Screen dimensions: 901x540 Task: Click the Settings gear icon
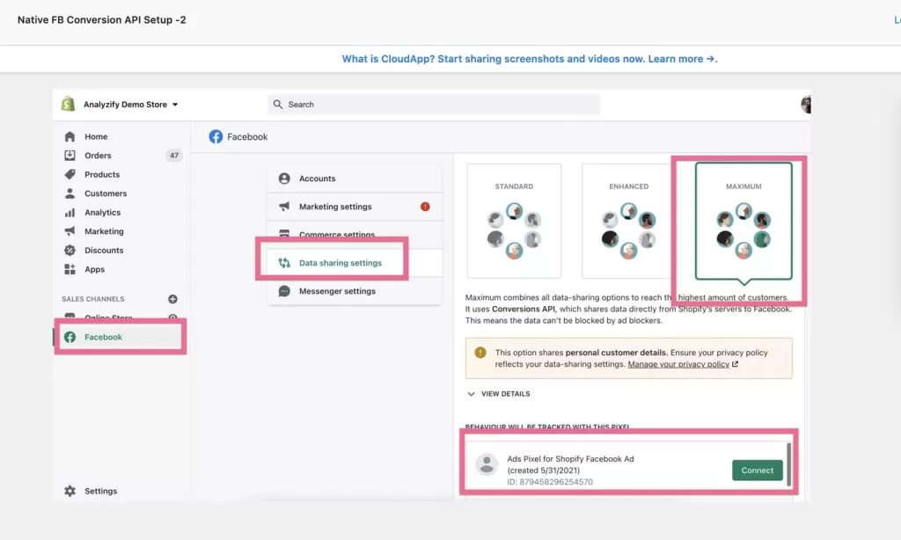(70, 491)
